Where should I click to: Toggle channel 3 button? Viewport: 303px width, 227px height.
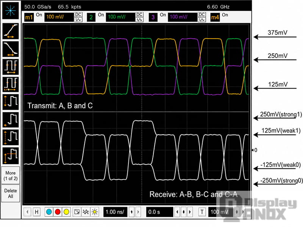click(153, 17)
